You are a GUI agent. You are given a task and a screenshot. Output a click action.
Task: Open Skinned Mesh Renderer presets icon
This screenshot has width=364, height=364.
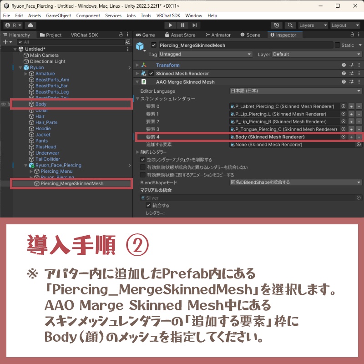pos(351,73)
